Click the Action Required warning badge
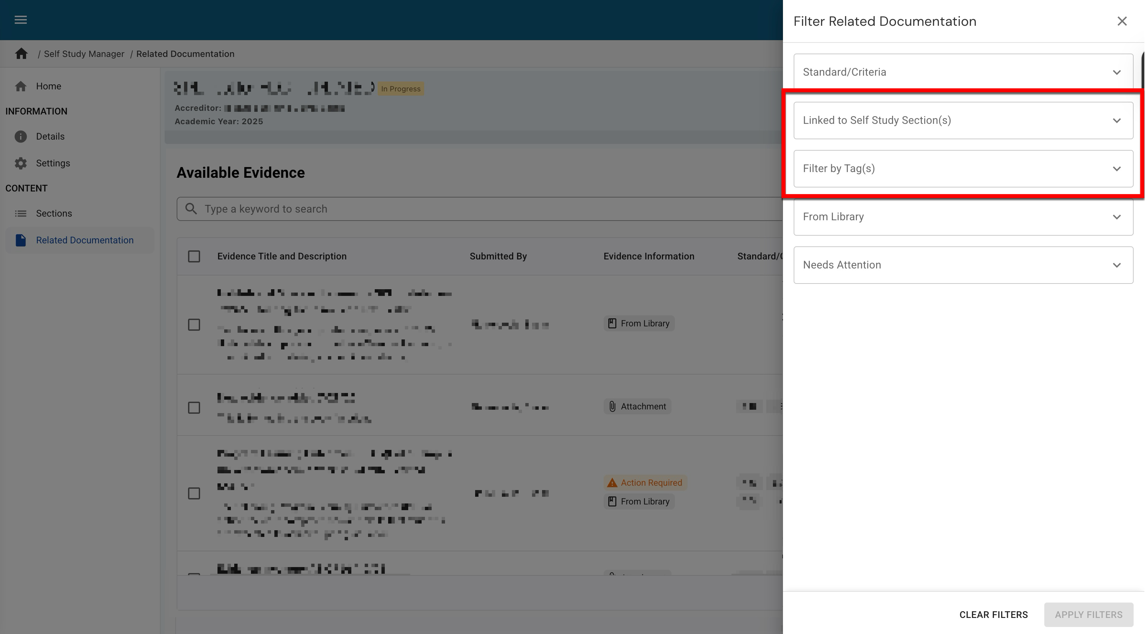The height and width of the screenshot is (634, 1145). [645, 483]
